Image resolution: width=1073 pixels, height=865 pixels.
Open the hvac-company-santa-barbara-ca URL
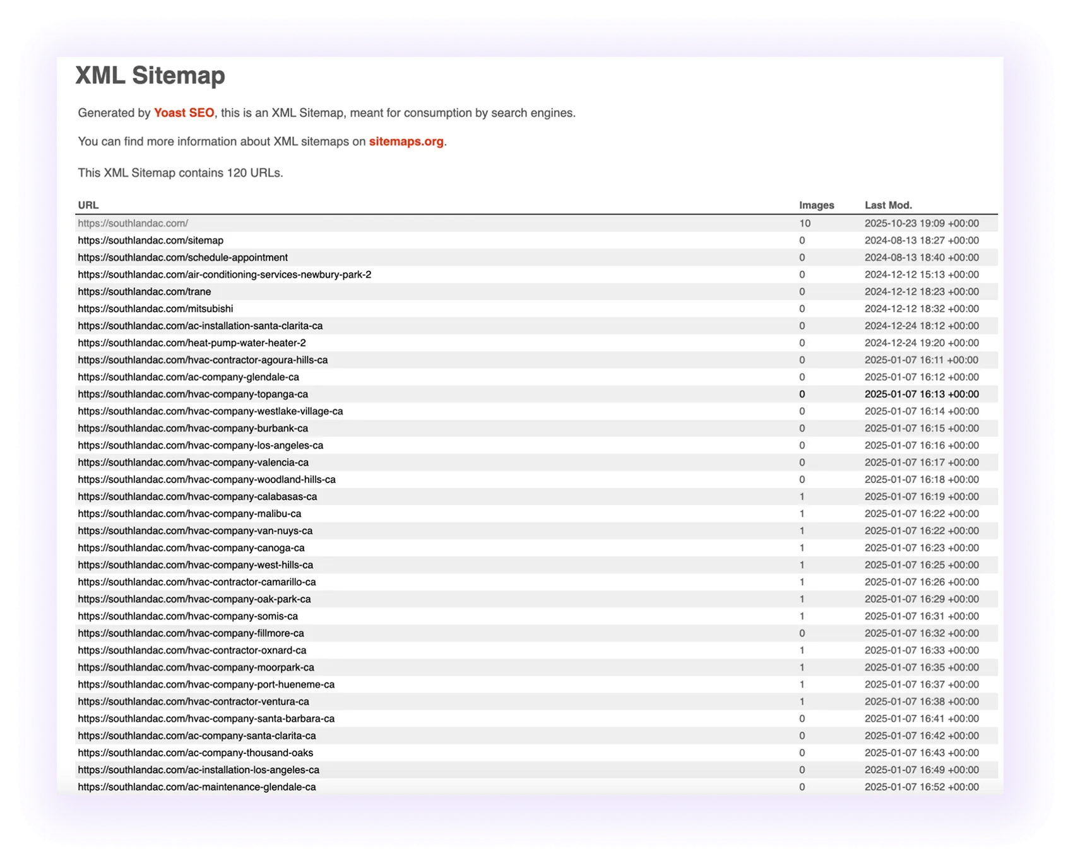click(206, 718)
